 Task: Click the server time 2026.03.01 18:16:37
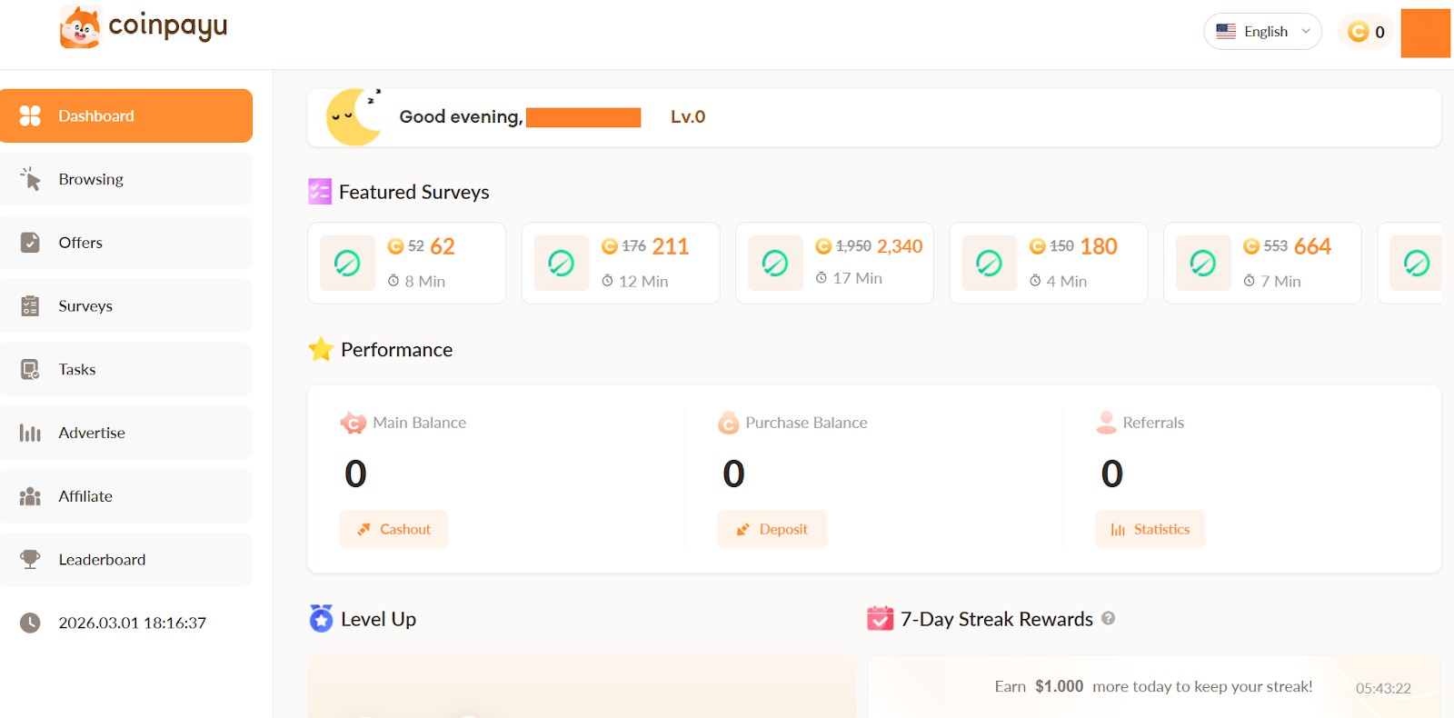pyautogui.click(x=133, y=623)
